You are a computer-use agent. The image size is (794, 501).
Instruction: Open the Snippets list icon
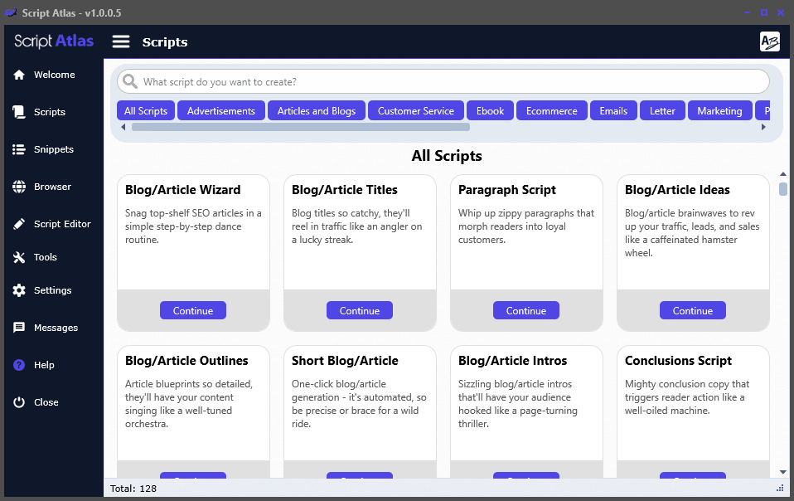coord(19,148)
